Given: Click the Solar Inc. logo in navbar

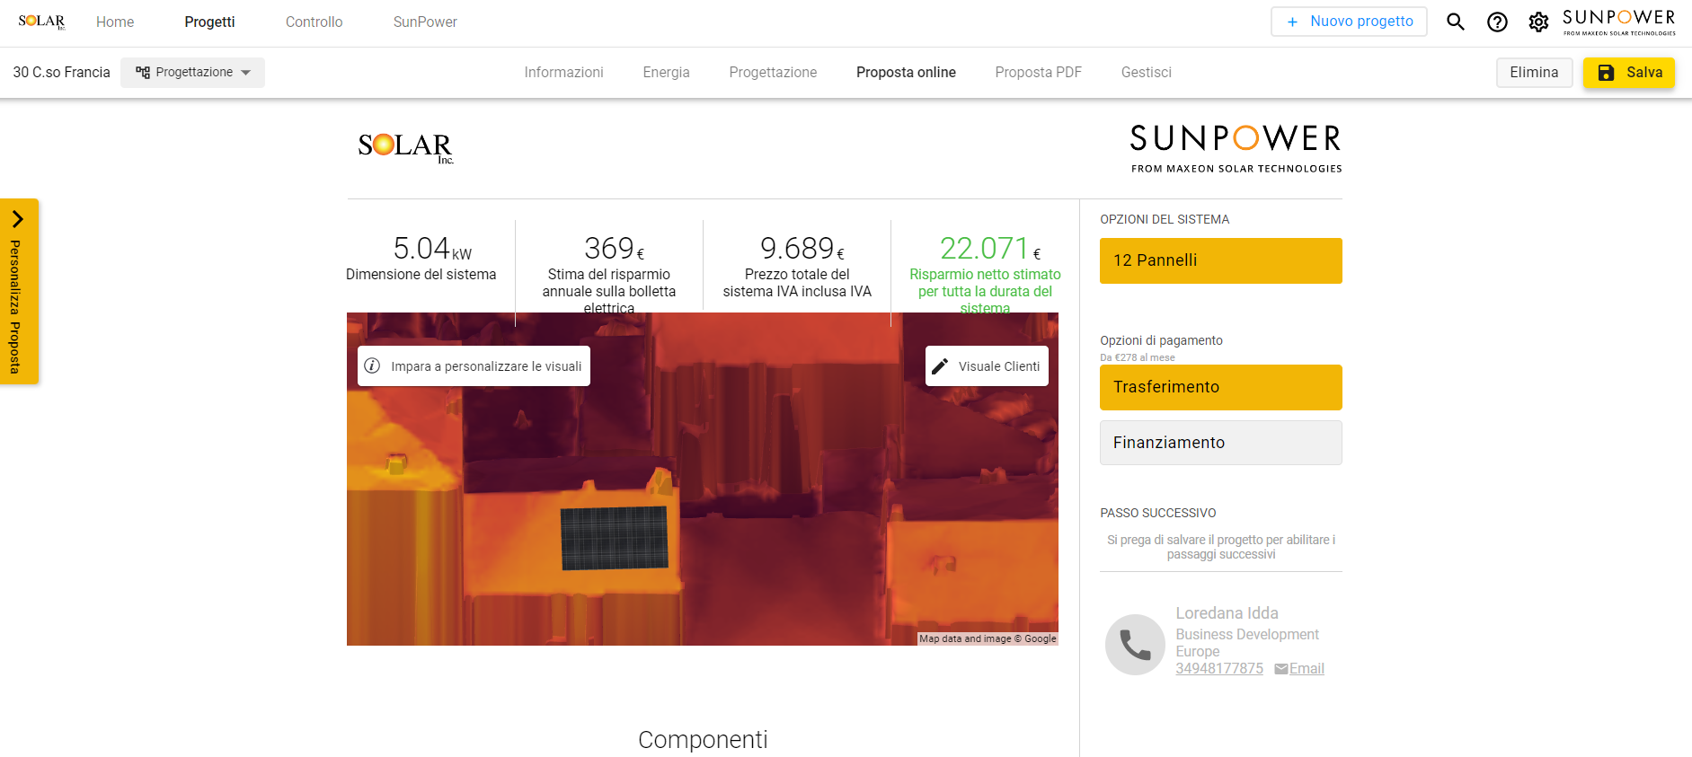Looking at the screenshot, I should click(41, 22).
